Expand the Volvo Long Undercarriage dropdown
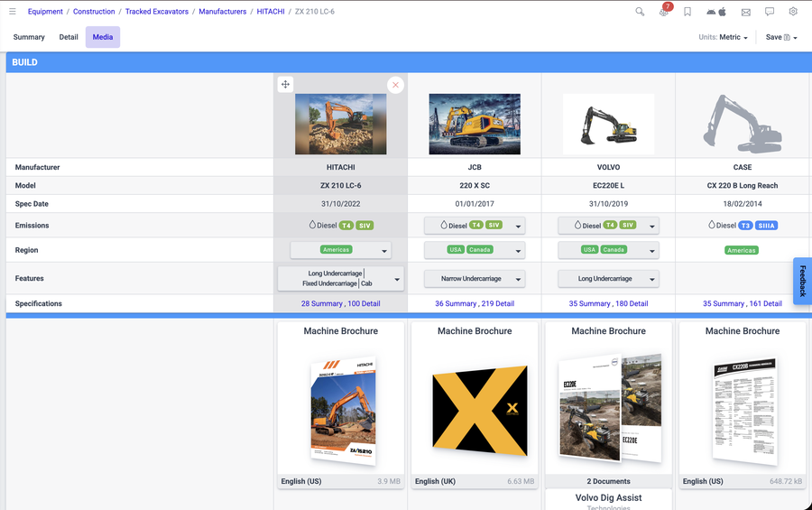Screen dimensions: 812x510 (608, 279)
